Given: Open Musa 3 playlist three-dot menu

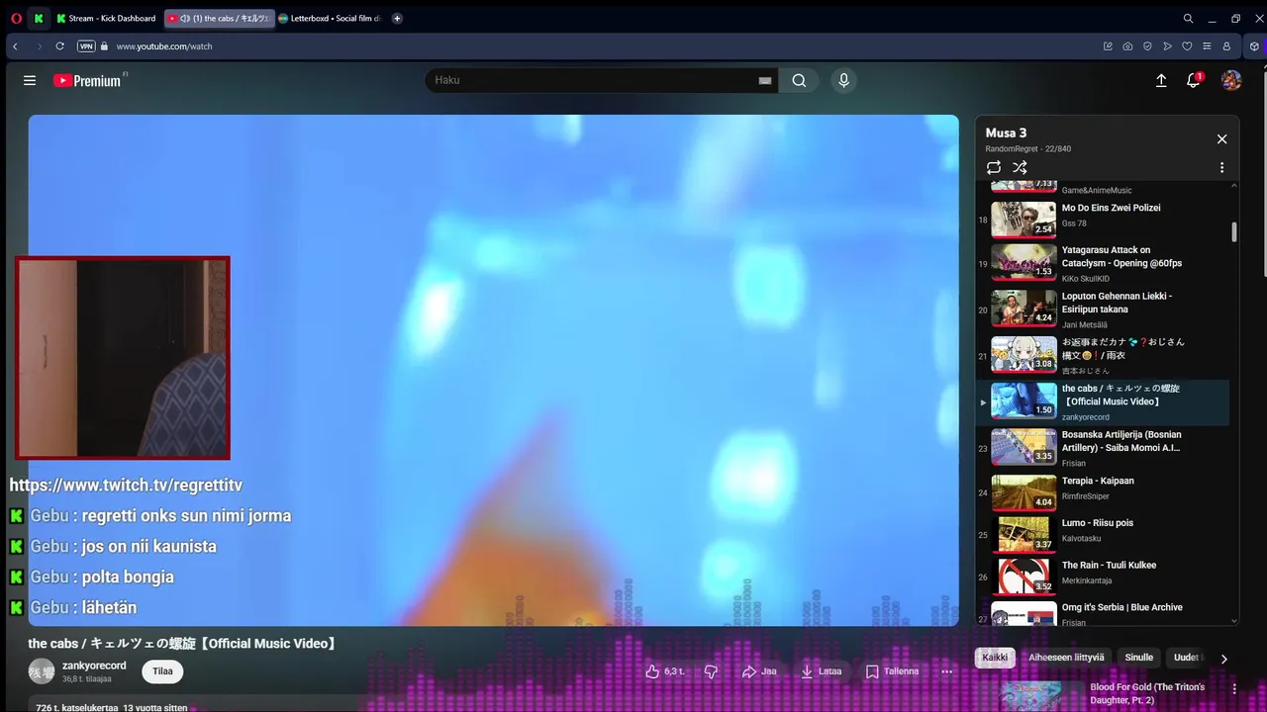Looking at the screenshot, I should tap(1221, 168).
